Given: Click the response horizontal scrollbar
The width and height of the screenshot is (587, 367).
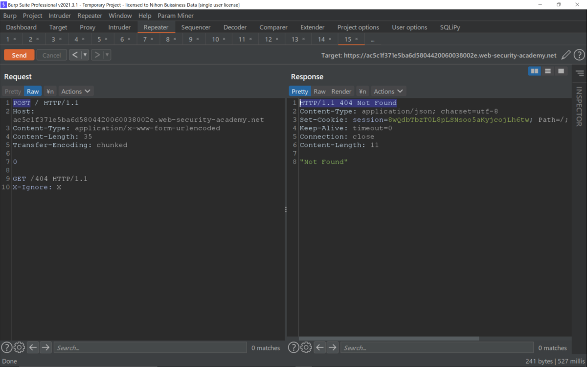Looking at the screenshot, I should (x=389, y=338).
